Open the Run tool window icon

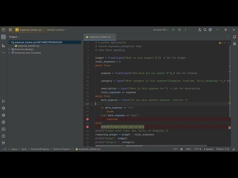[x=3, y=101]
